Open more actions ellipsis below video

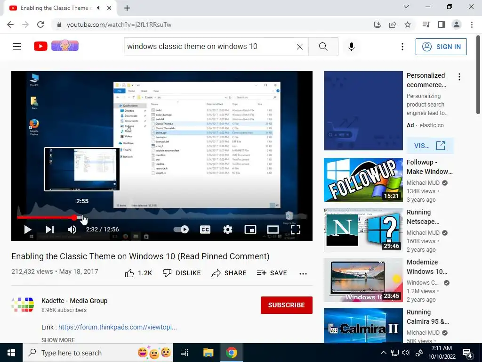303,274
